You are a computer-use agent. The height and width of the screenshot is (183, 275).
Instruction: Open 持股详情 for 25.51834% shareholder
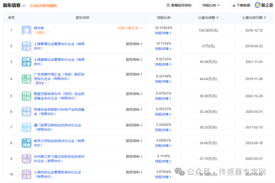click(163, 33)
